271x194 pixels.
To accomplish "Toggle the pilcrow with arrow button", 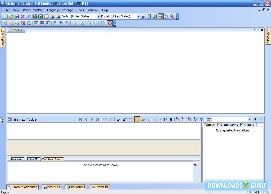I will tap(165, 120).
